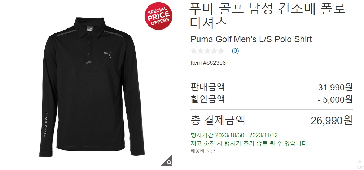The height and width of the screenshot is (170, 364).
Task: Click the 할인금액 label
Action: pyautogui.click(x=207, y=99)
